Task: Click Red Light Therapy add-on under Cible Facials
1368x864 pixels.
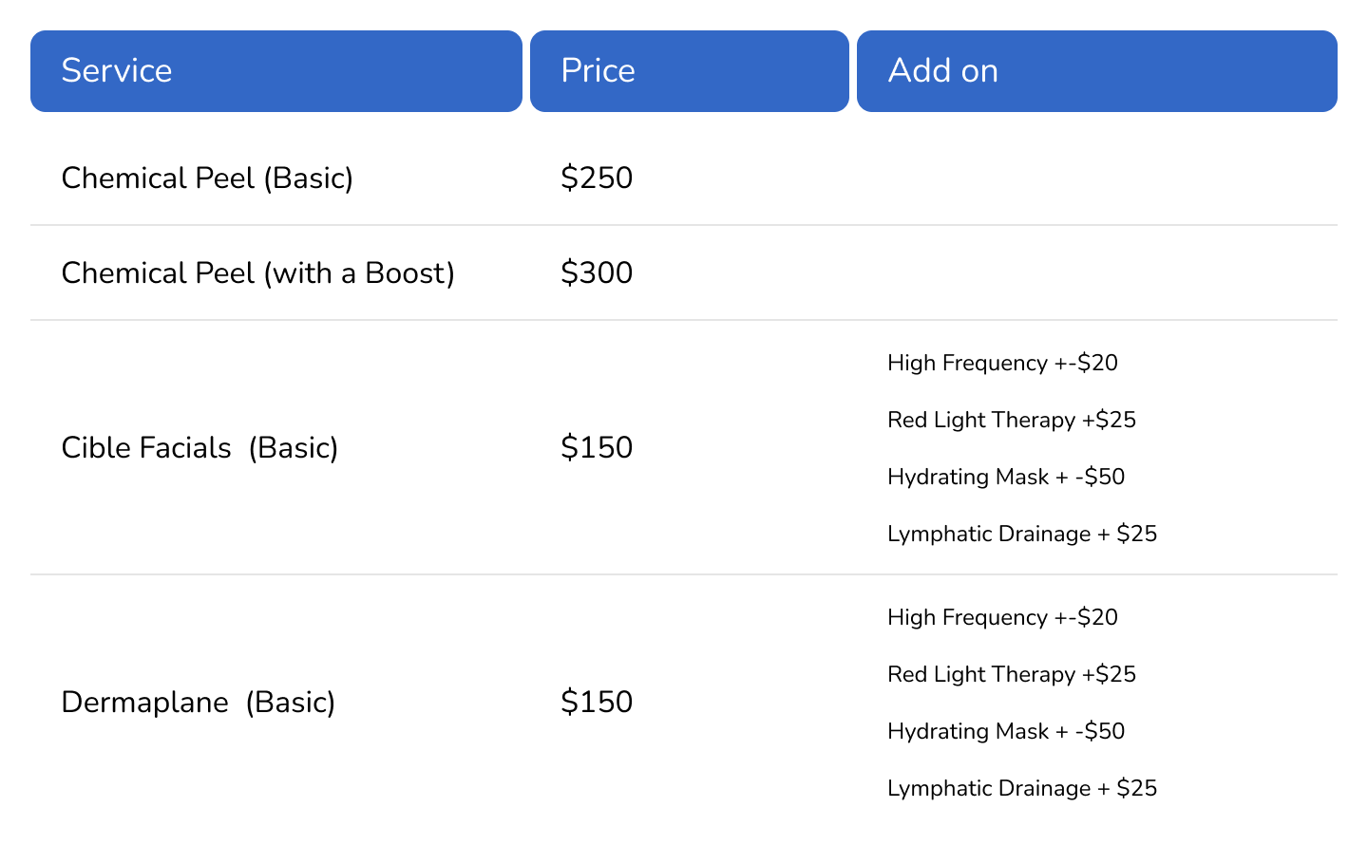Action: (1012, 420)
